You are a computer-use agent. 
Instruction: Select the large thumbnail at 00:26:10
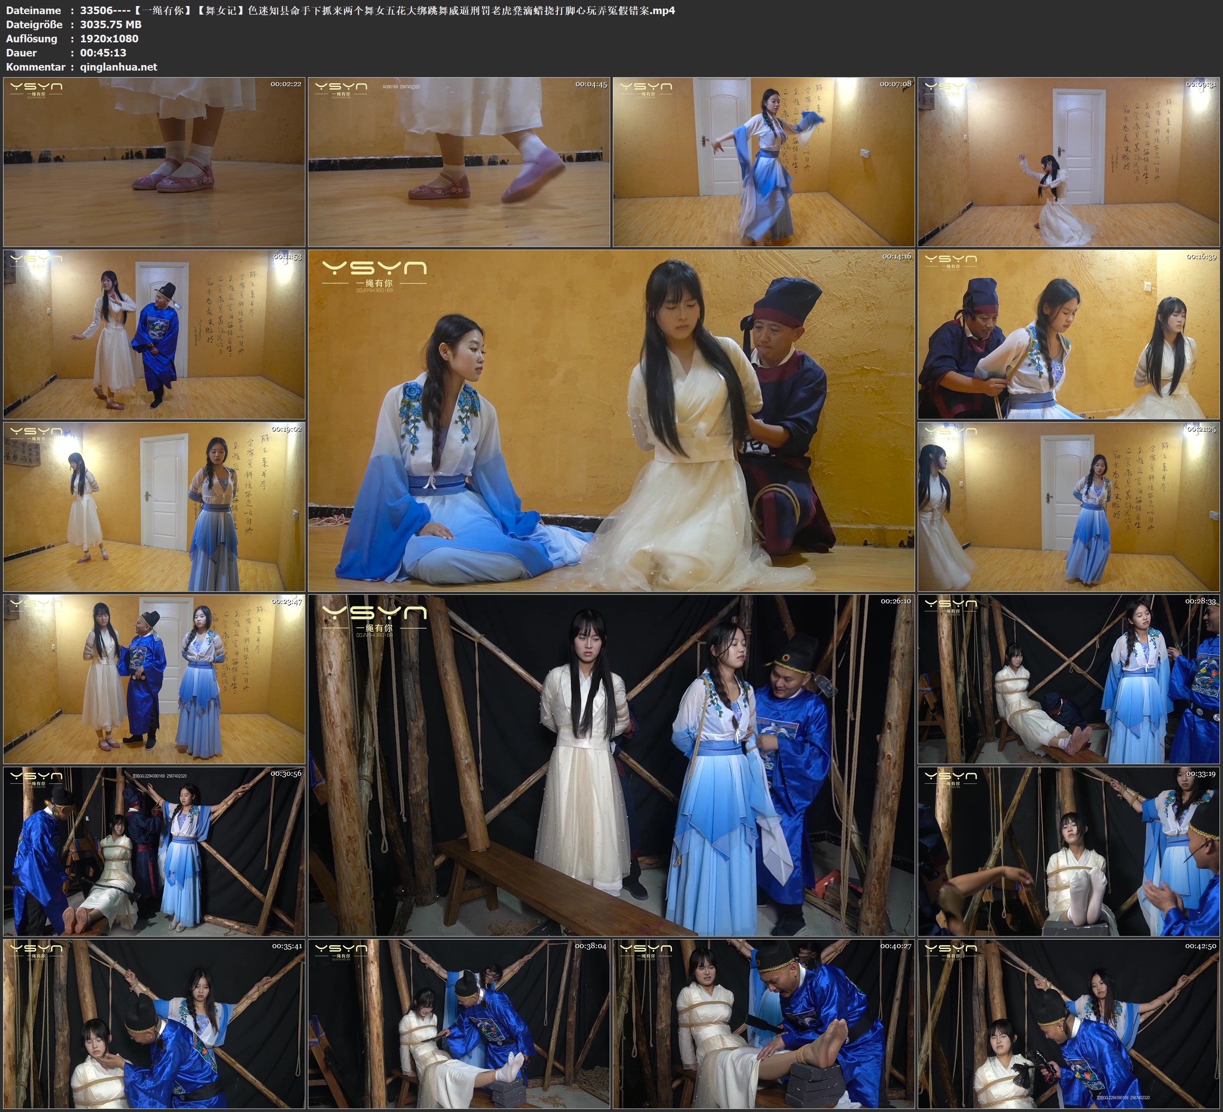click(611, 765)
